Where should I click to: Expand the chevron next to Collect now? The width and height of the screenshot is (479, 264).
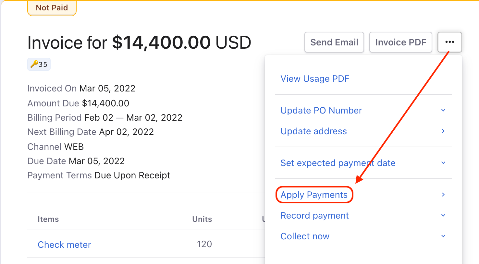[x=443, y=236]
